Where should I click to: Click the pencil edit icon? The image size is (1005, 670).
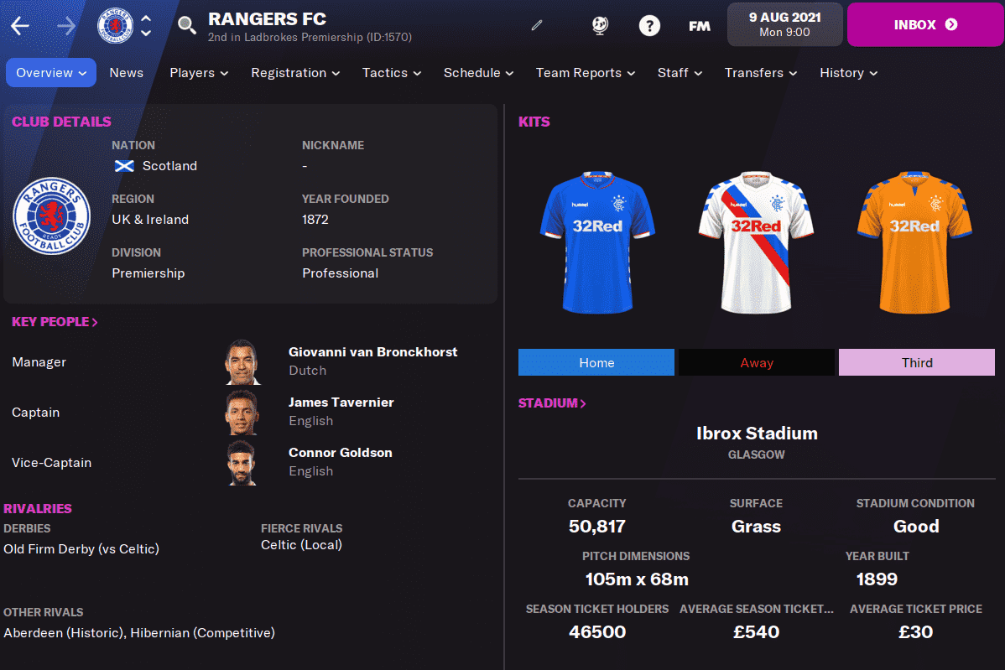537,26
